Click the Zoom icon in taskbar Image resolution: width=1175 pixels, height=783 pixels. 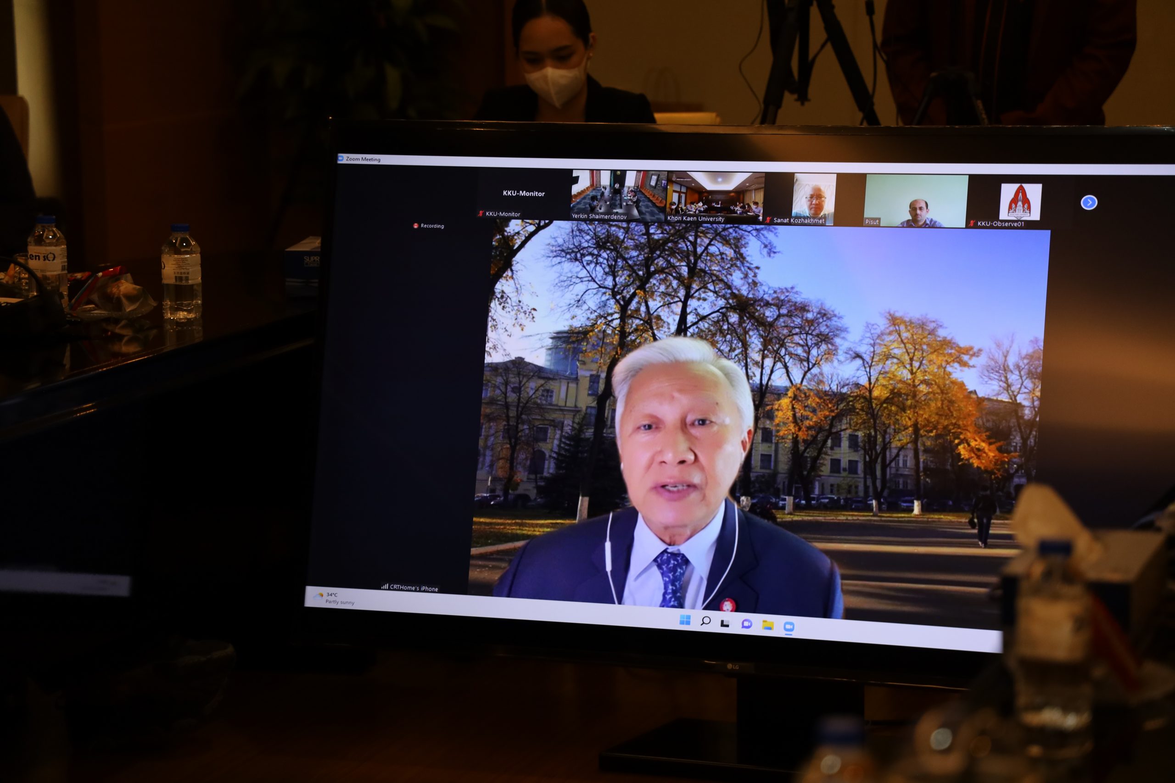click(x=789, y=627)
